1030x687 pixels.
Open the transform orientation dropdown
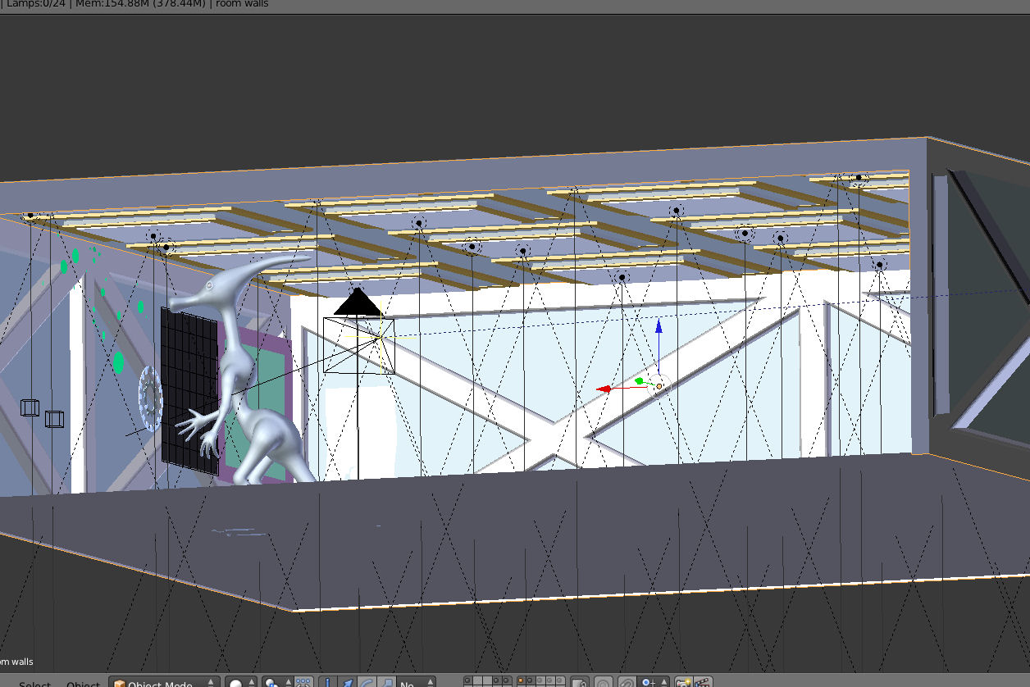coord(416,683)
